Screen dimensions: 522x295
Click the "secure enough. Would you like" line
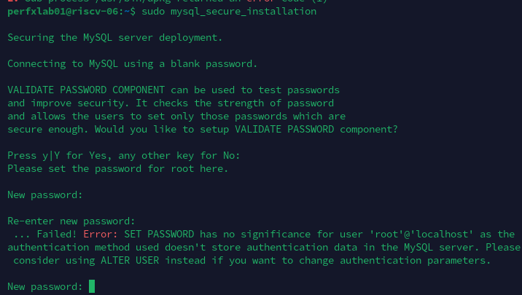pyautogui.click(x=203, y=129)
